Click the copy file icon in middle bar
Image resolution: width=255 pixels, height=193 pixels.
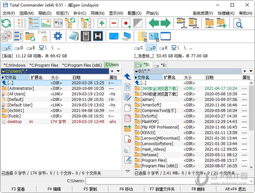point(127,108)
